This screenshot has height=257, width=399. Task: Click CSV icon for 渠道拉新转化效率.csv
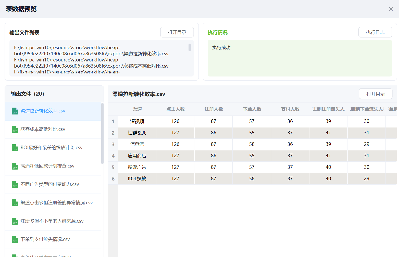click(x=15, y=111)
